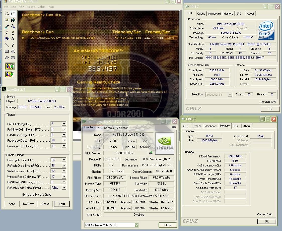Click the Driver Version field in GPU-Z
Screen dimensions: 282x231
139,196
